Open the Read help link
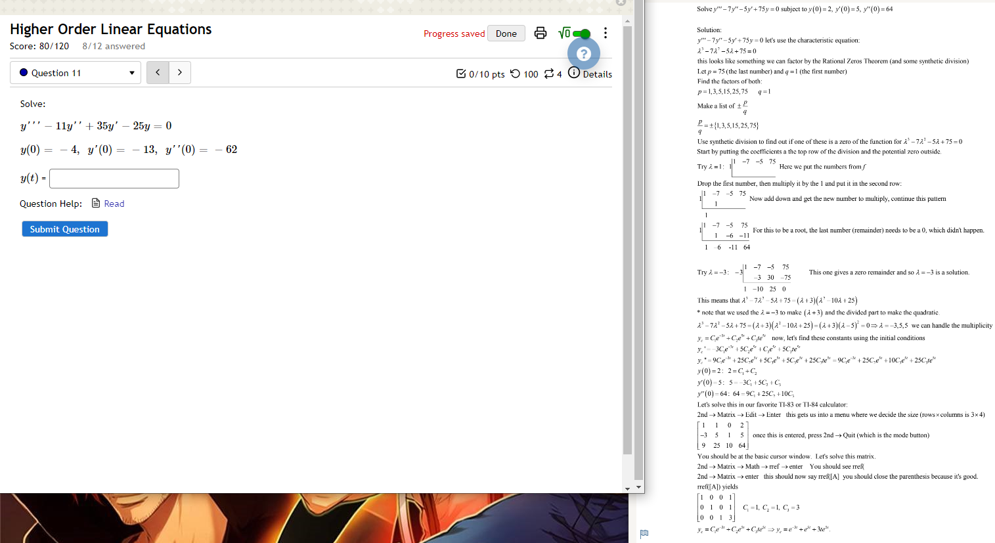 (x=114, y=204)
